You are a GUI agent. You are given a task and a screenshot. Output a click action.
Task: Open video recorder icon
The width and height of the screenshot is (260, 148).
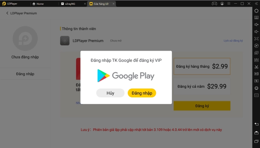[x=256, y=74]
